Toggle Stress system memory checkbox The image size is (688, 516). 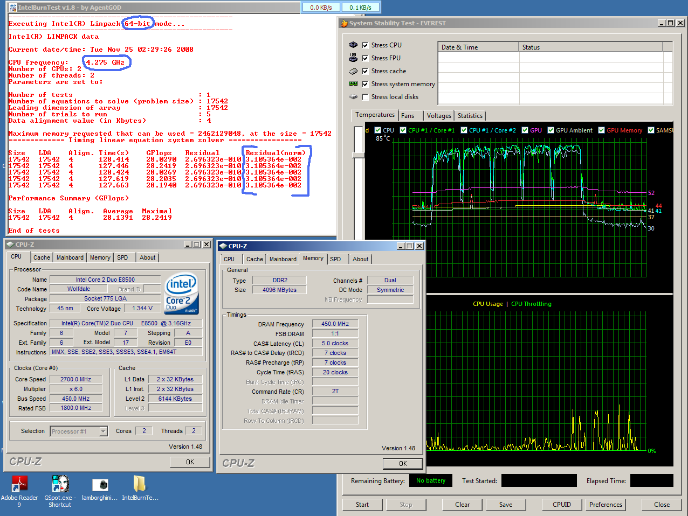365,84
